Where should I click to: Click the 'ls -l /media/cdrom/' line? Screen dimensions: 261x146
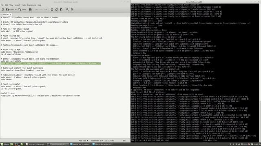coord(11,54)
